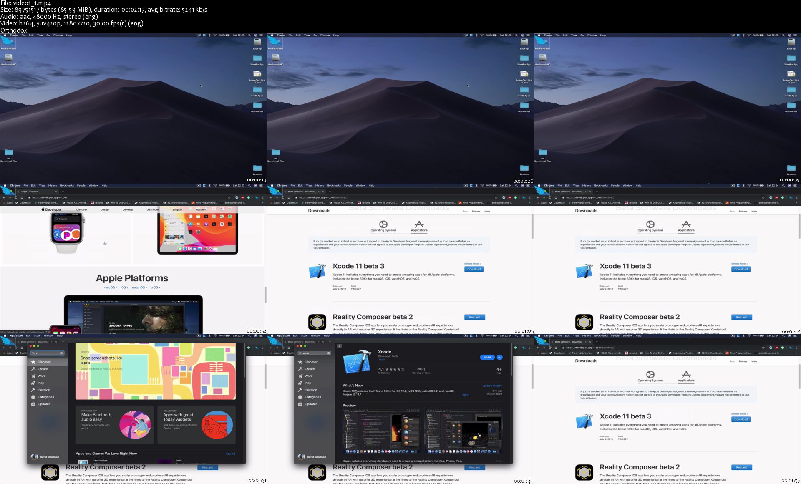Open the Store menu in the 00:01:31 App Store frame
The height and width of the screenshot is (484, 801).
(x=37, y=335)
